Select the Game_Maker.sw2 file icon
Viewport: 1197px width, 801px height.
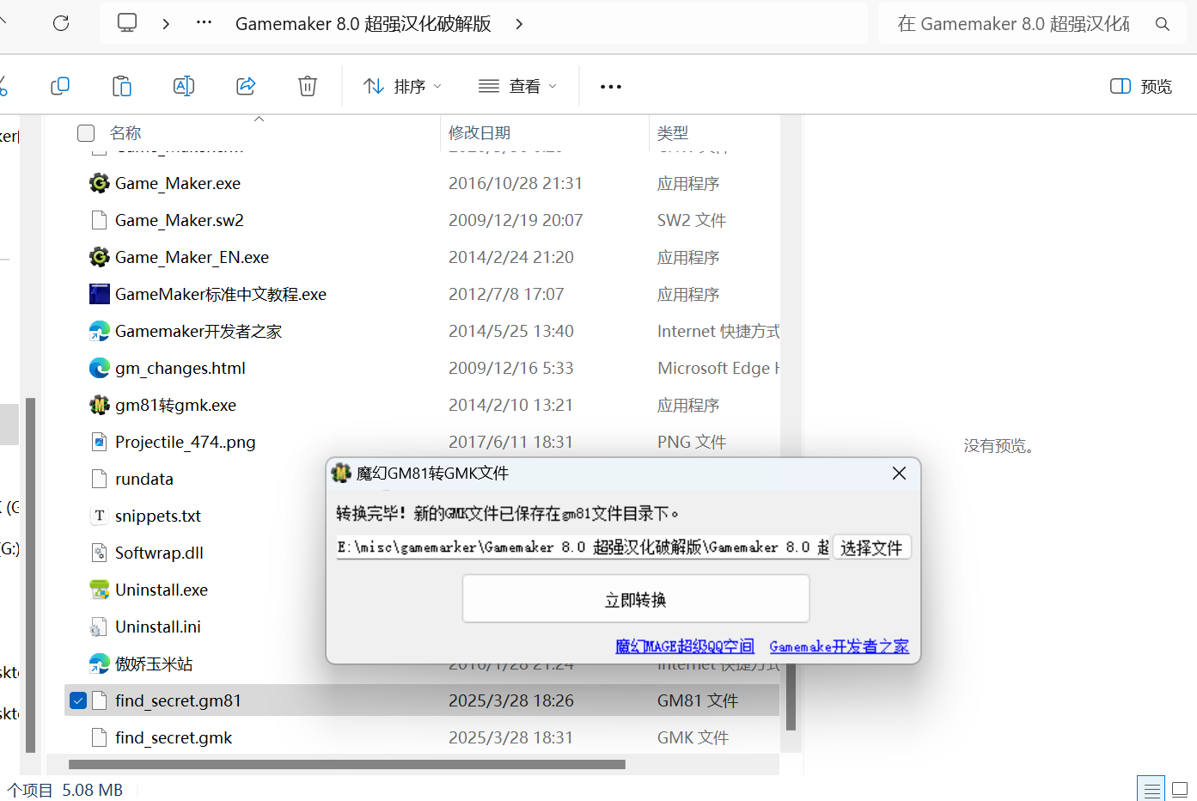click(x=100, y=220)
